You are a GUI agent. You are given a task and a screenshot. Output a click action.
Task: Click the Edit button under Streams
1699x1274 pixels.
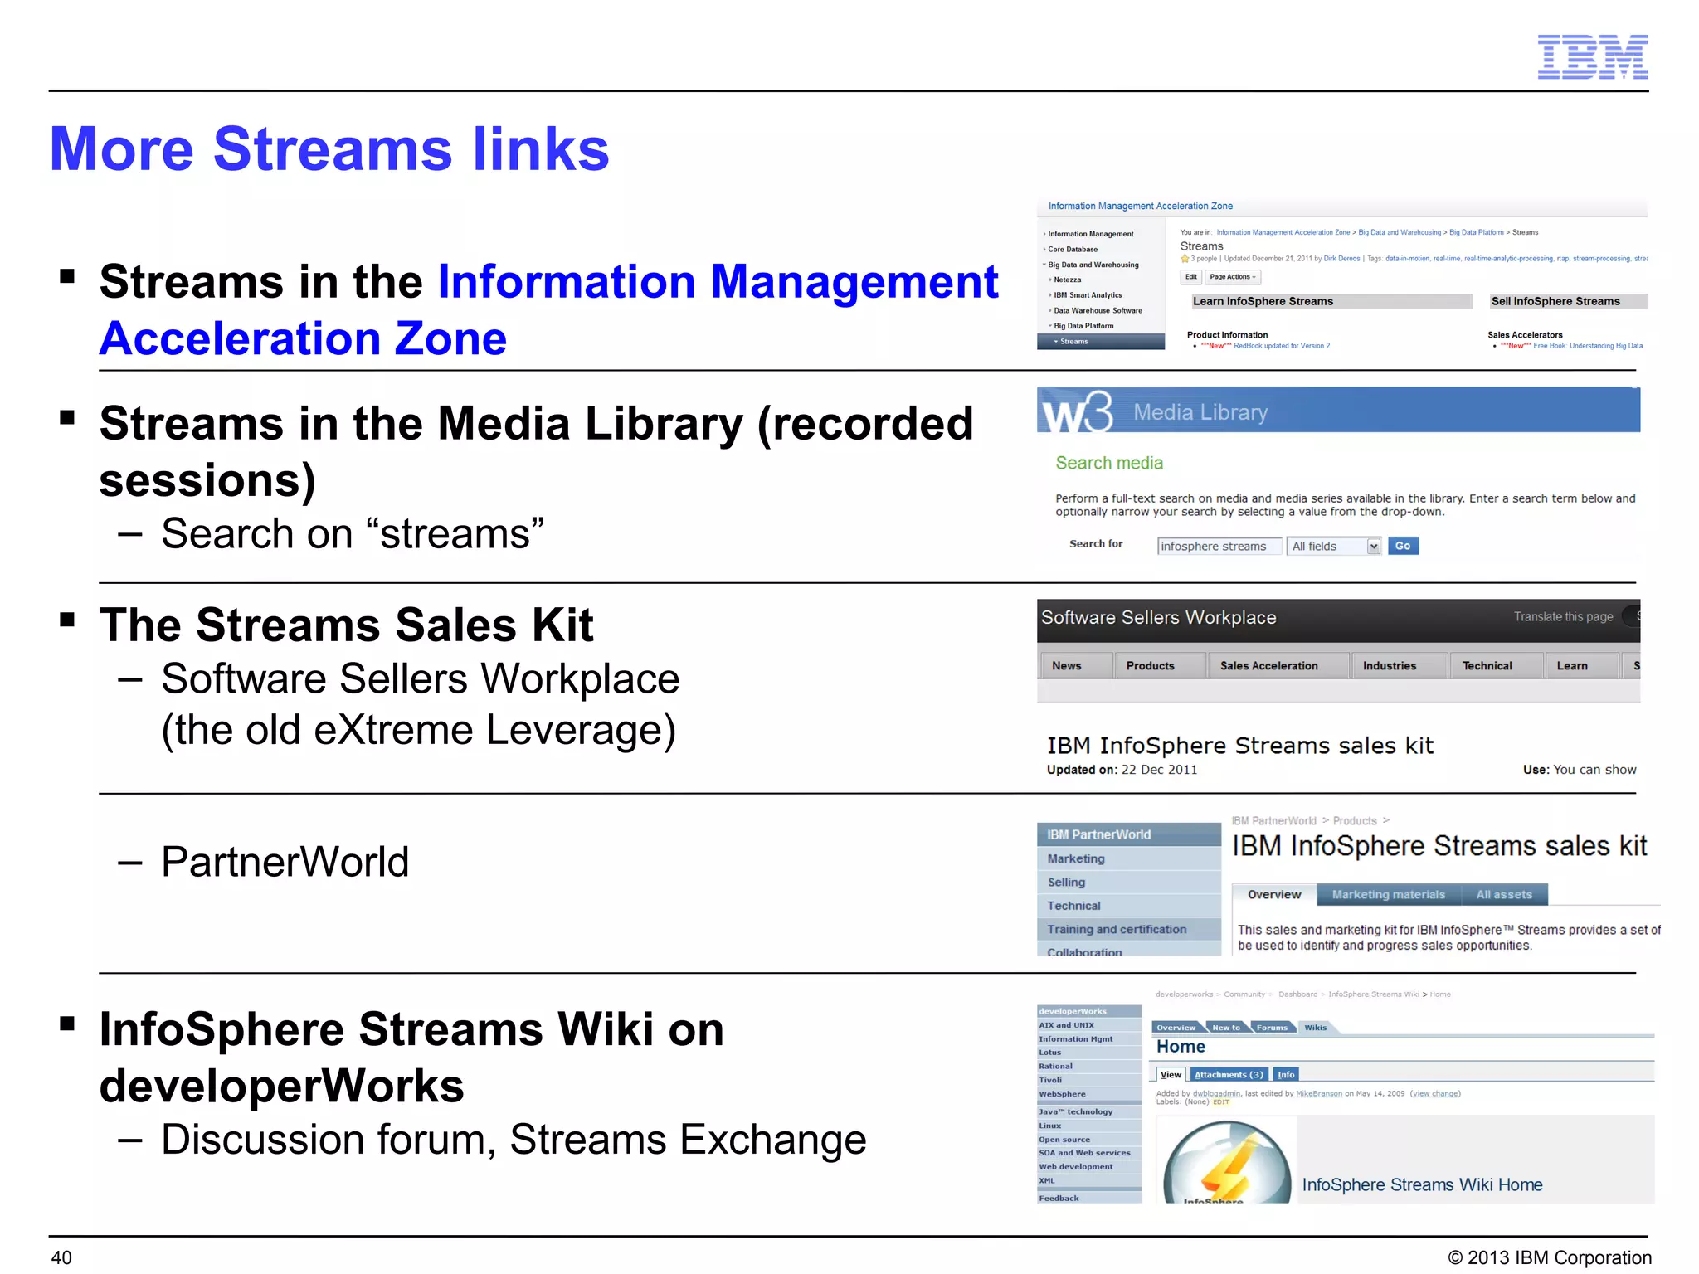[1190, 277]
